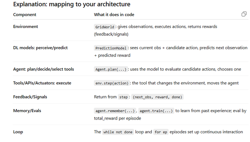Select the Feedback/Signals row label

click(30, 97)
